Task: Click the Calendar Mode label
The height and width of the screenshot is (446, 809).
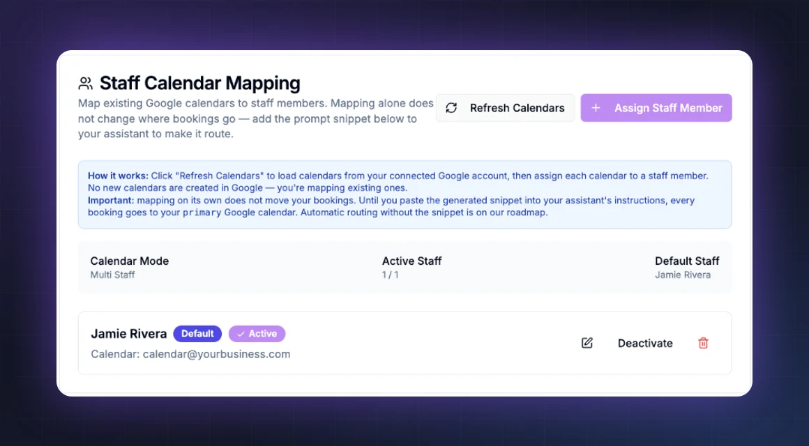Action: [130, 261]
